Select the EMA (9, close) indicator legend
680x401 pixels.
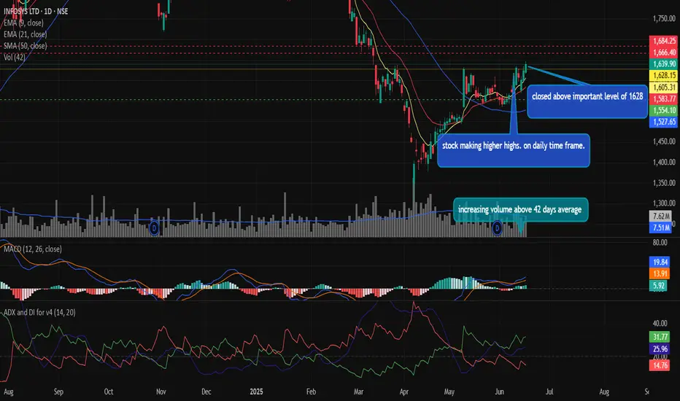coord(23,23)
